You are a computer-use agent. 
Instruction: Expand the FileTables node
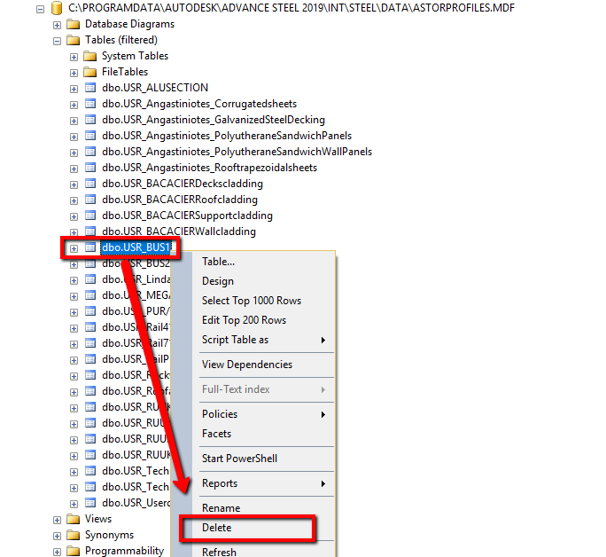74,73
